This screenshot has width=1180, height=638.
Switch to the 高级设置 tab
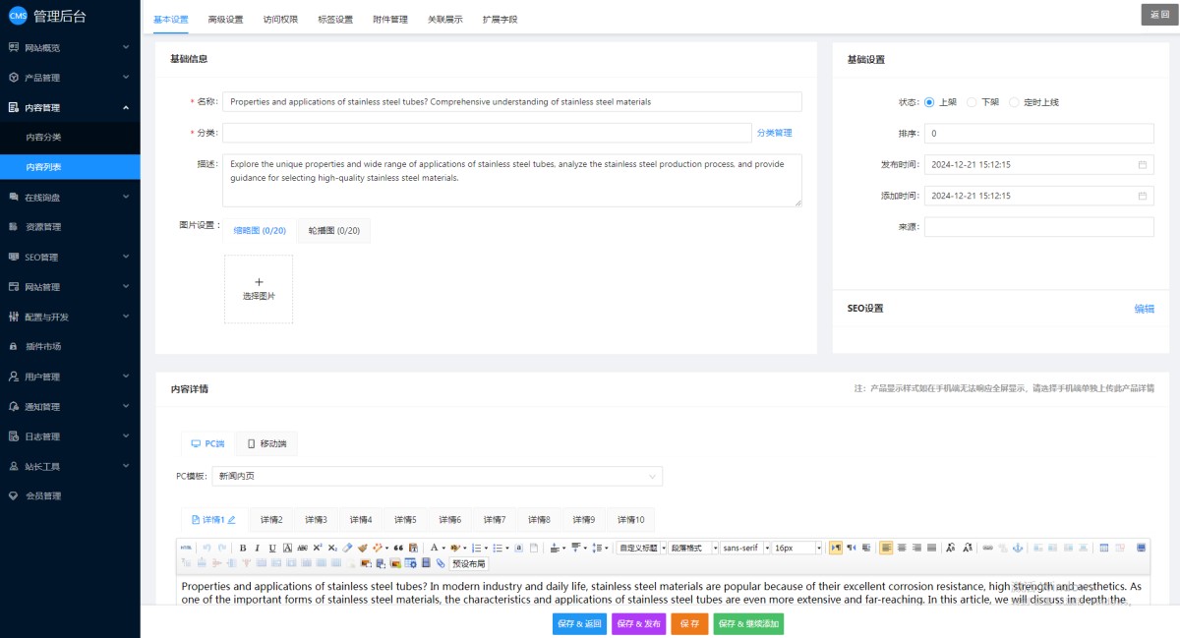(x=225, y=20)
